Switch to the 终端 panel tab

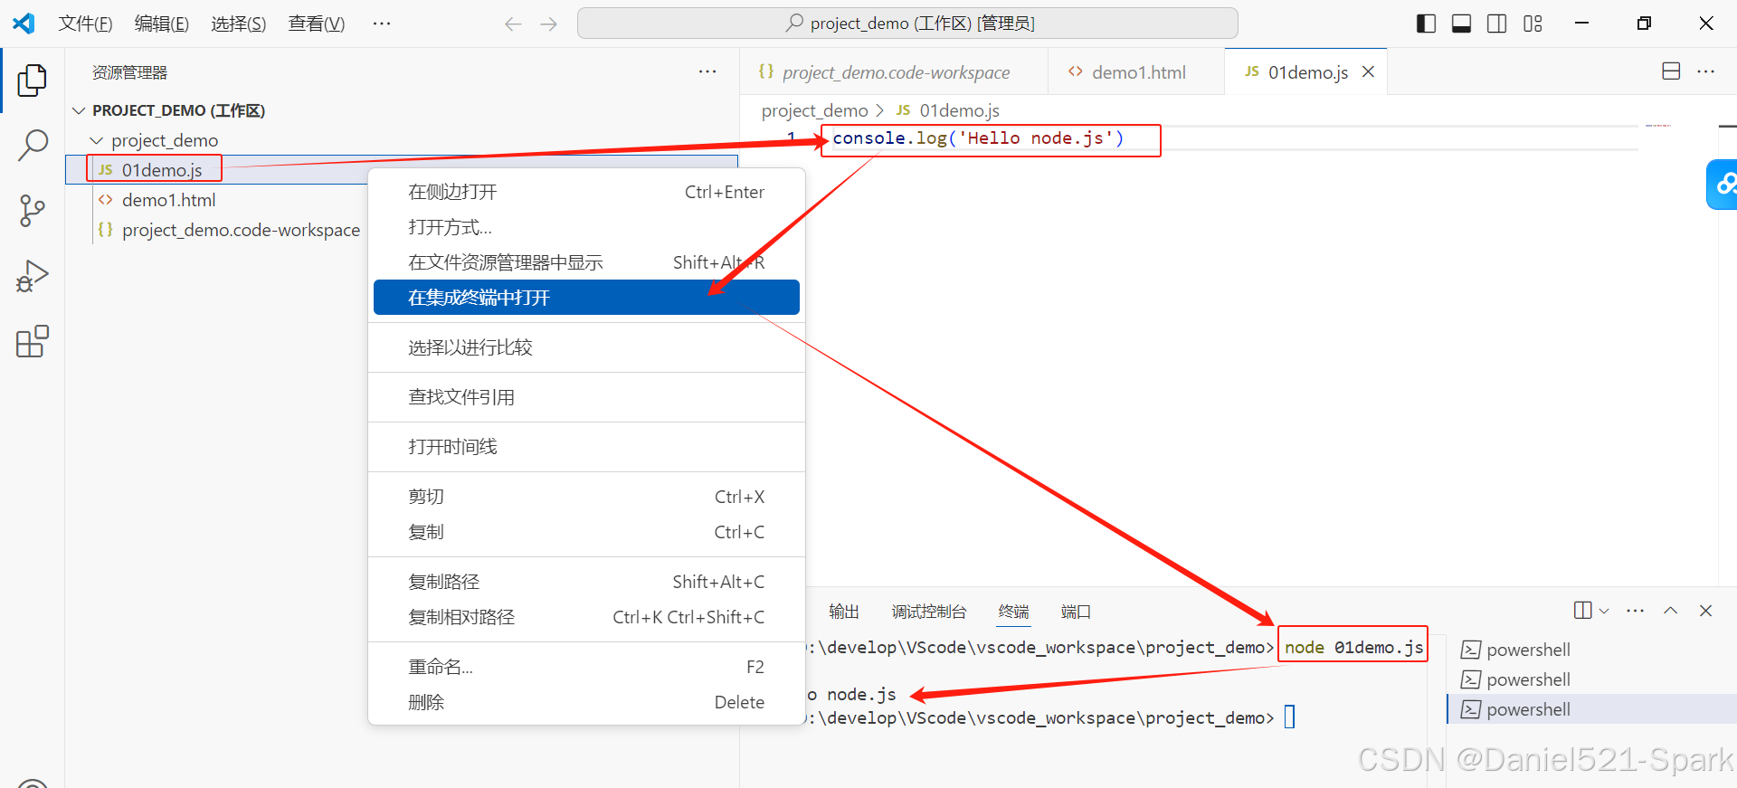(1013, 612)
